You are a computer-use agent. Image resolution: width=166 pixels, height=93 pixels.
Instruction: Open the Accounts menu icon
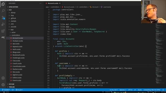(3, 78)
